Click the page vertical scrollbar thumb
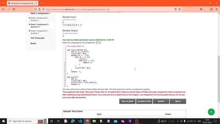 tap(219, 79)
